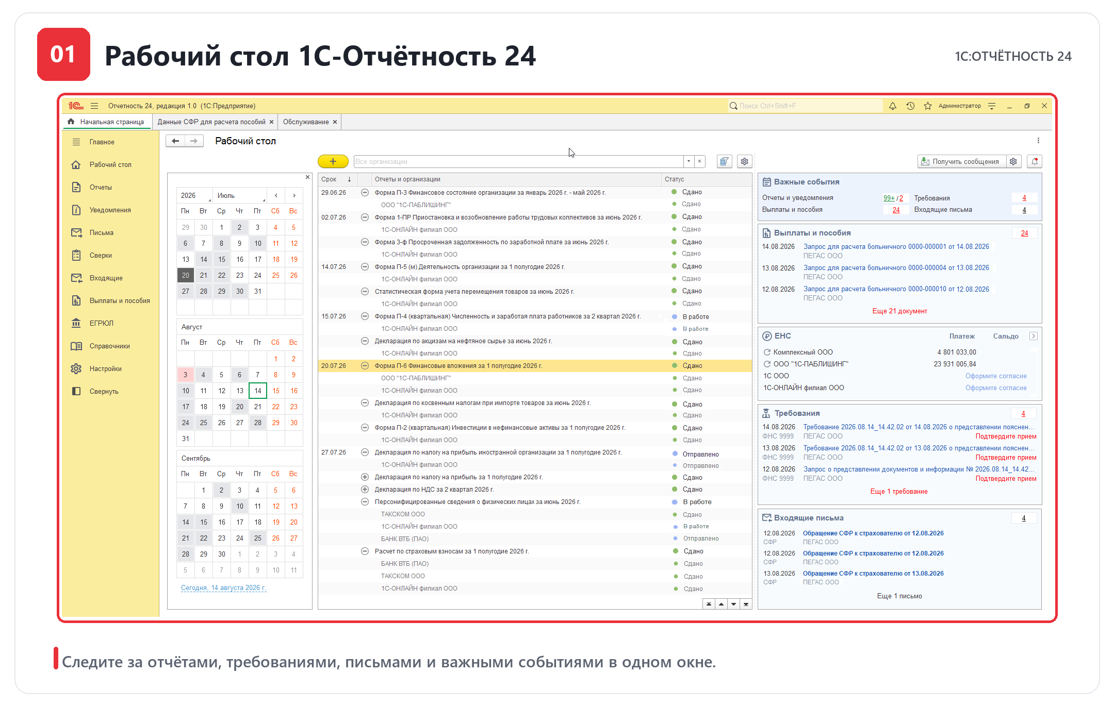Click 99+ reports count link
Image resolution: width=1114 pixels, height=706 pixels.
pos(889,198)
